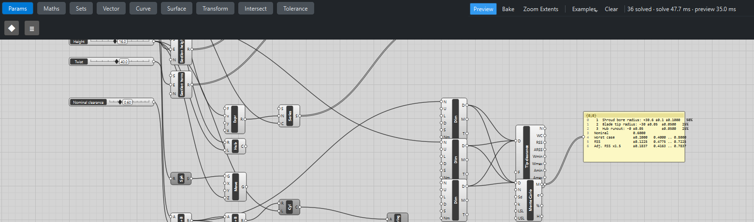
Task: Click the Series C input port
Action: point(278,123)
